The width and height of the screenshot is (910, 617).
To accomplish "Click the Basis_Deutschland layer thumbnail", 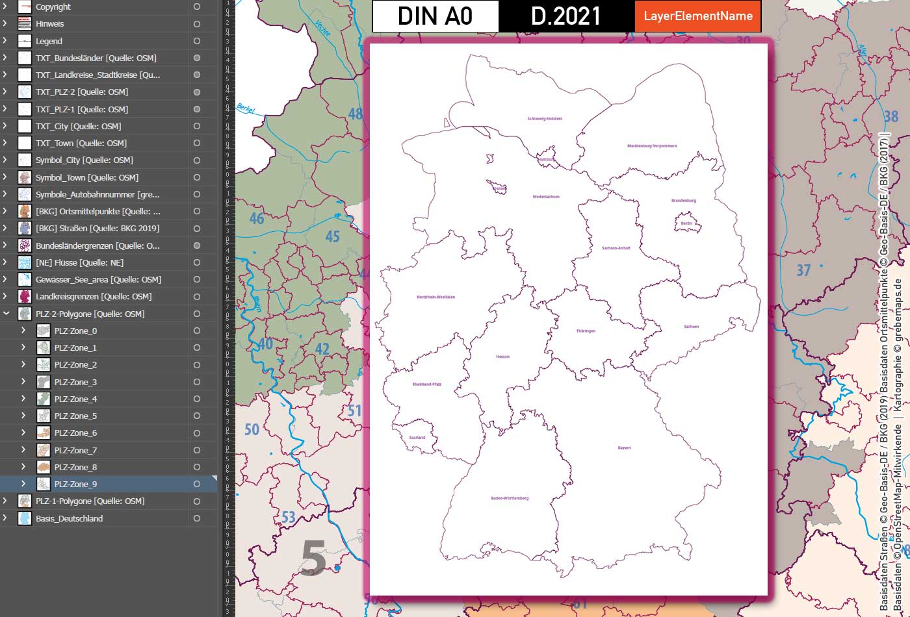I will tap(24, 518).
